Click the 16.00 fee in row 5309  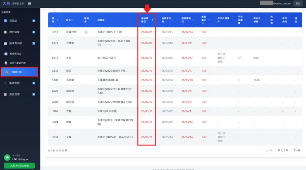coord(257,80)
